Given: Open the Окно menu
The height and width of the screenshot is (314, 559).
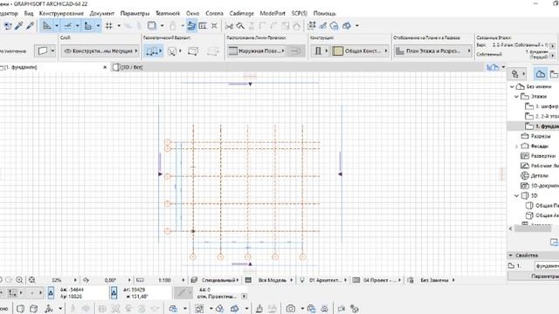Looking at the screenshot, I should pyautogui.click(x=192, y=13).
